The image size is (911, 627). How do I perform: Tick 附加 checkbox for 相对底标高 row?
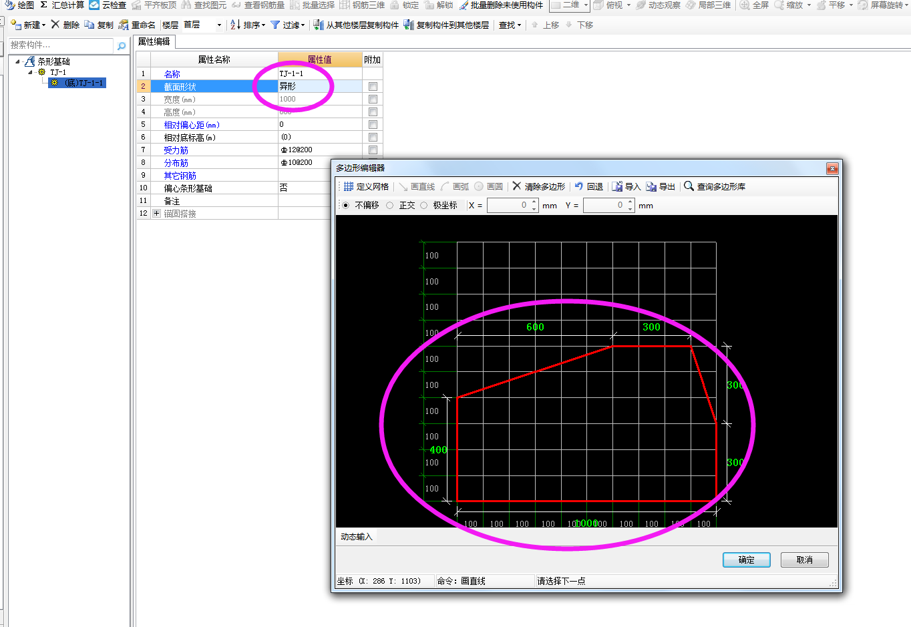click(373, 137)
